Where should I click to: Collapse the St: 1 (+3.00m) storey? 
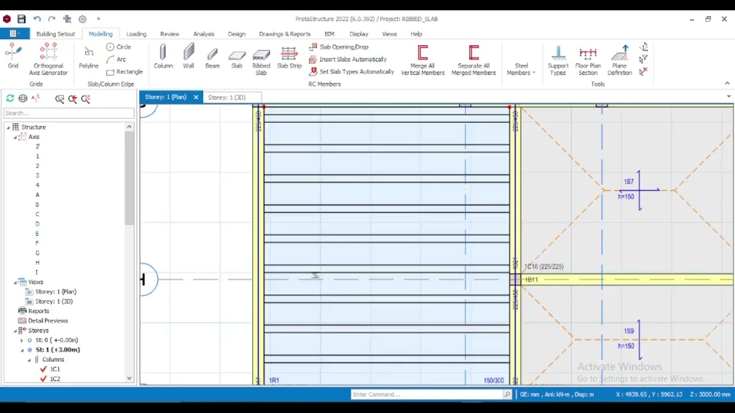(22, 350)
